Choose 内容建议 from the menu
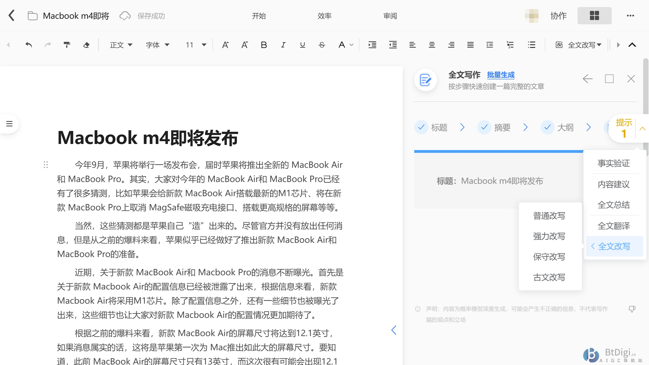This screenshot has height=365, width=649. pos(614,184)
